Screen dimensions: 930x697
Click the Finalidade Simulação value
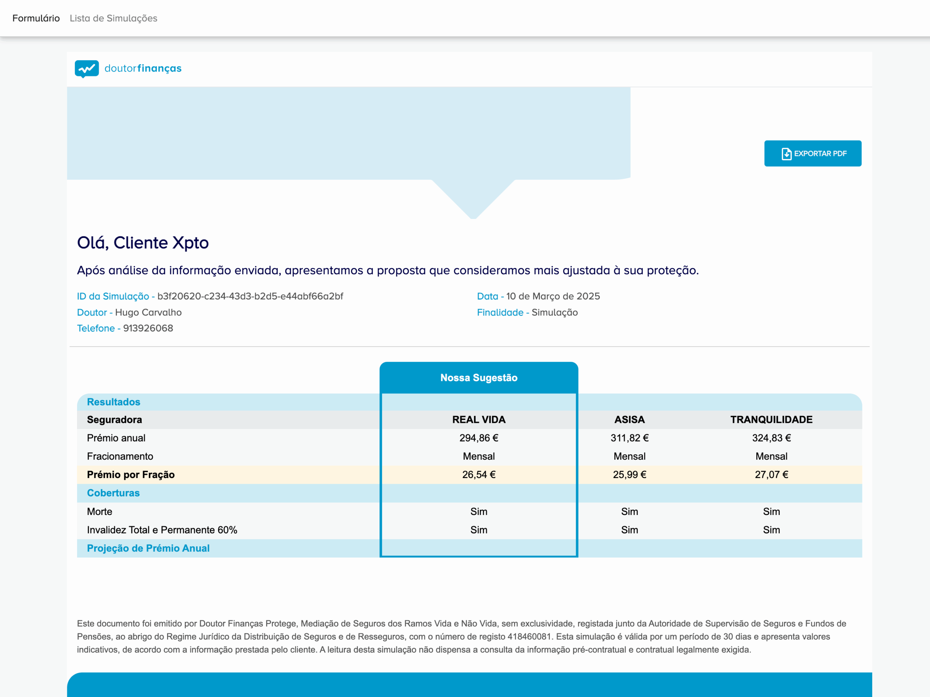(554, 312)
